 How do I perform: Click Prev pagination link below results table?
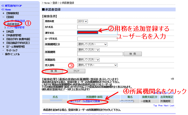click(160, 105)
